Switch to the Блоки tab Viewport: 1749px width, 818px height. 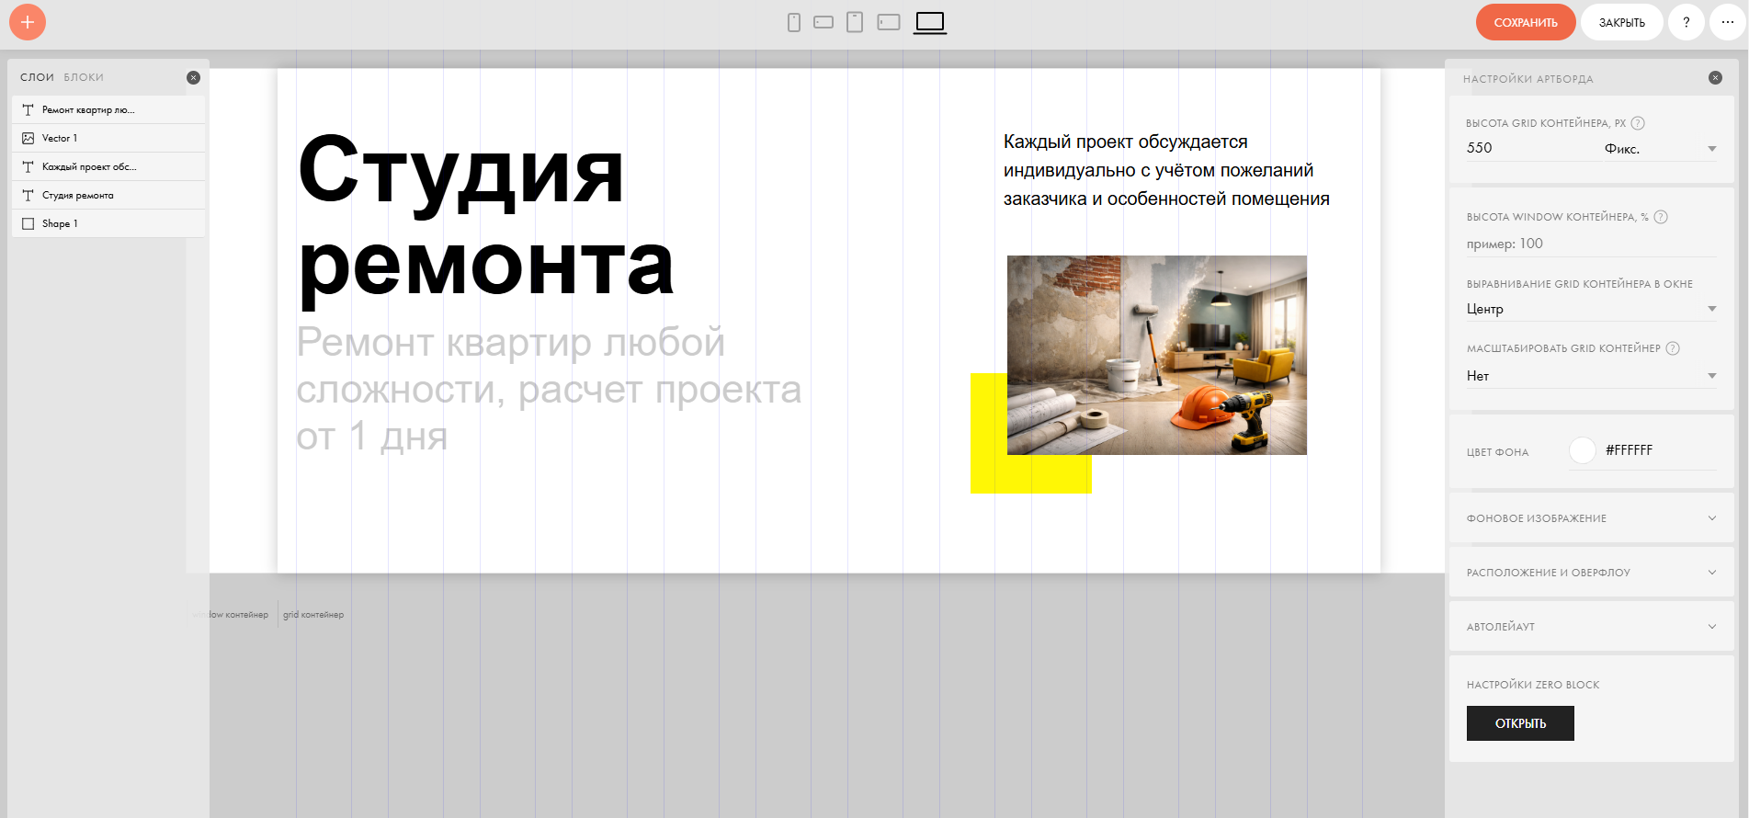click(x=84, y=77)
